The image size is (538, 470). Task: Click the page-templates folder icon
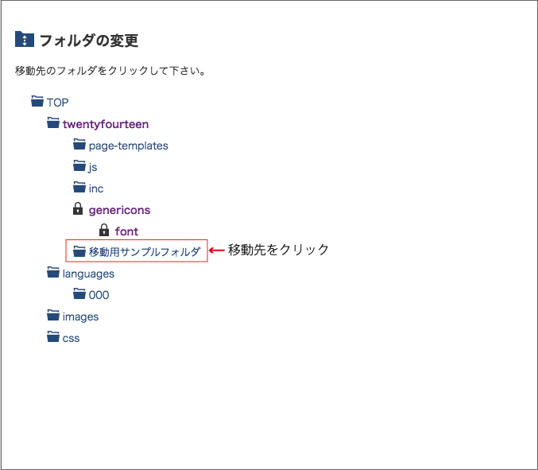79,144
